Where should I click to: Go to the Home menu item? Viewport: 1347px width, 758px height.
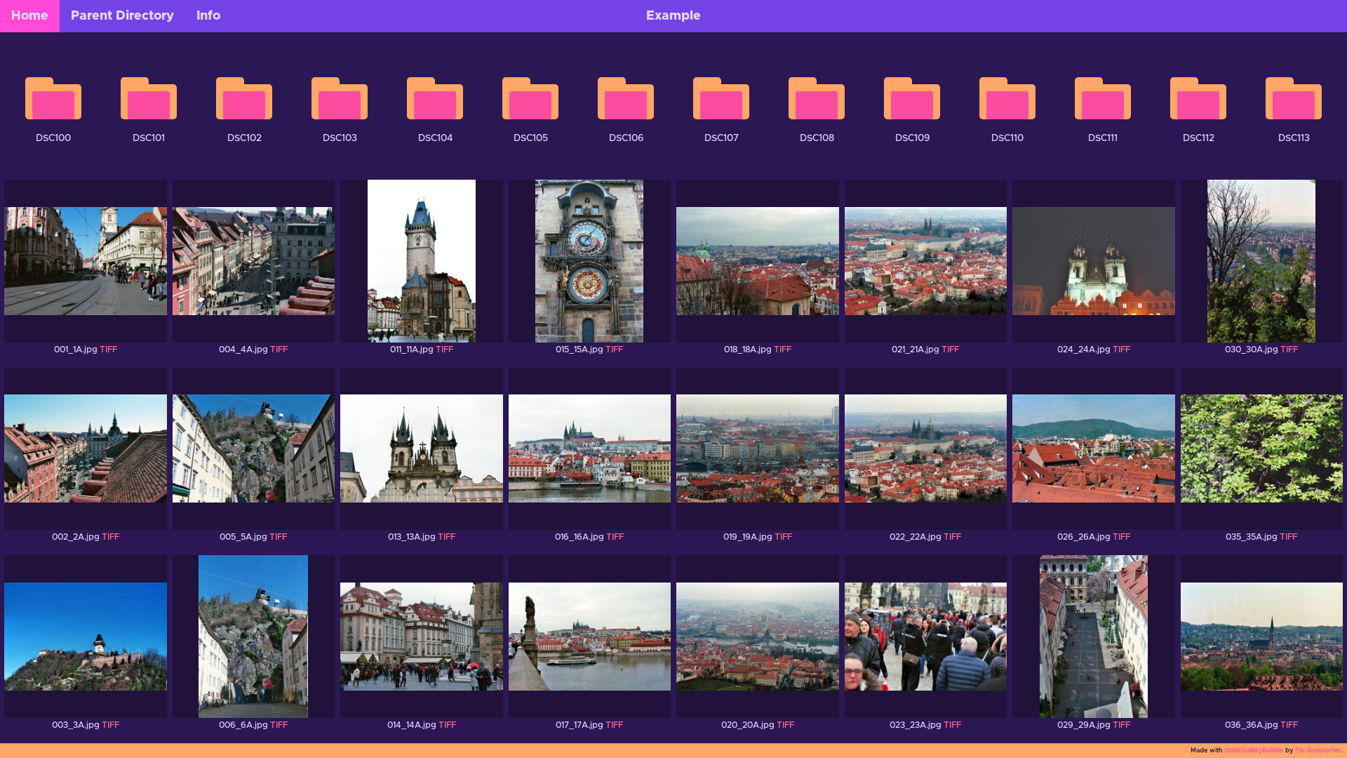coord(29,15)
